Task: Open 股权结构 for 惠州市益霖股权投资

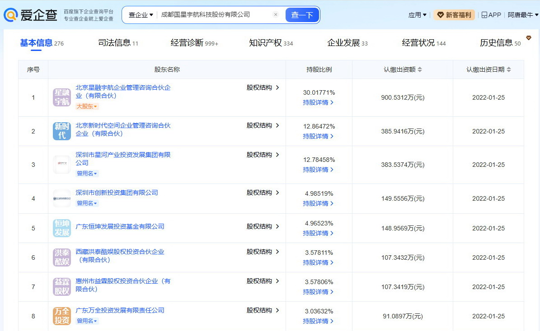Action: click(x=263, y=281)
